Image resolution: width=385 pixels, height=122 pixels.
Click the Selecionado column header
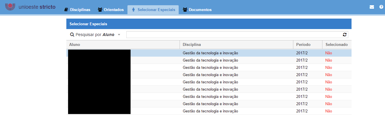(336, 45)
